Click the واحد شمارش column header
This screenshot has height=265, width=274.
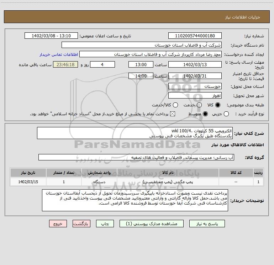click(99, 173)
